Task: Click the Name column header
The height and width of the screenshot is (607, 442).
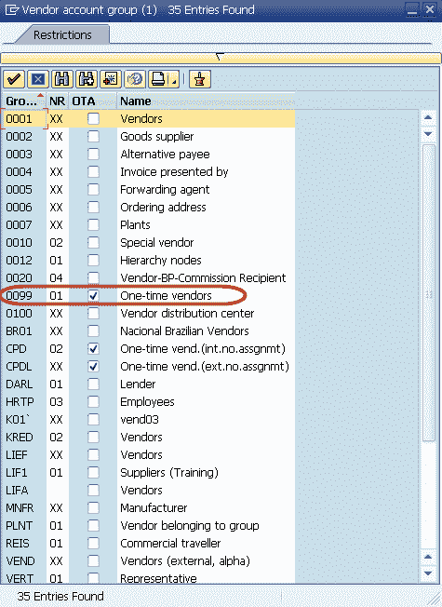Action: click(x=206, y=101)
